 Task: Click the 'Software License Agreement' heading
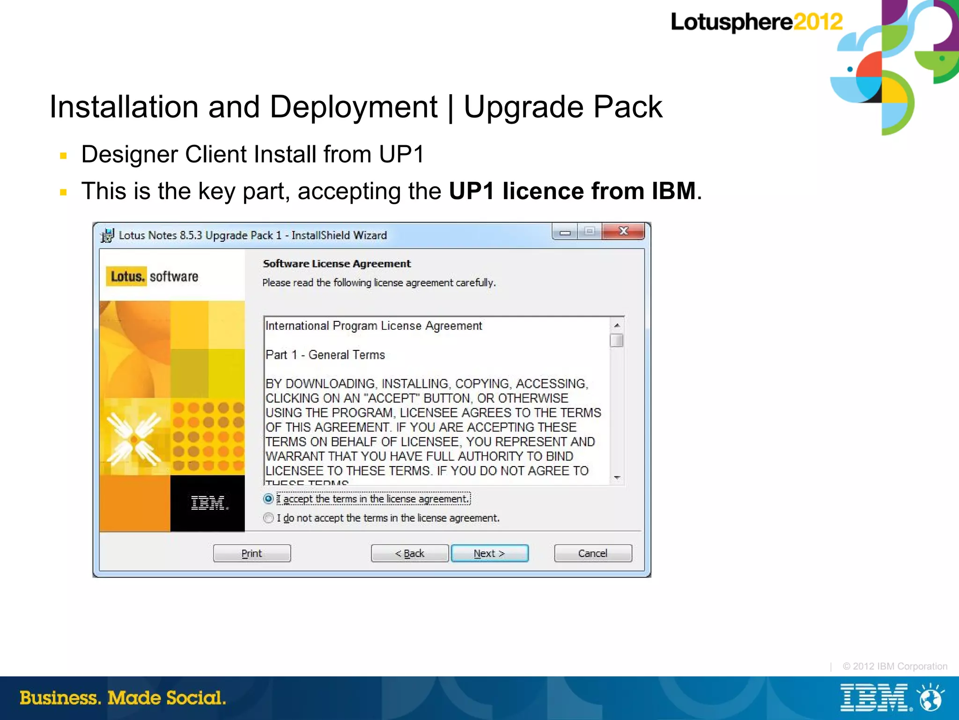[x=337, y=264]
